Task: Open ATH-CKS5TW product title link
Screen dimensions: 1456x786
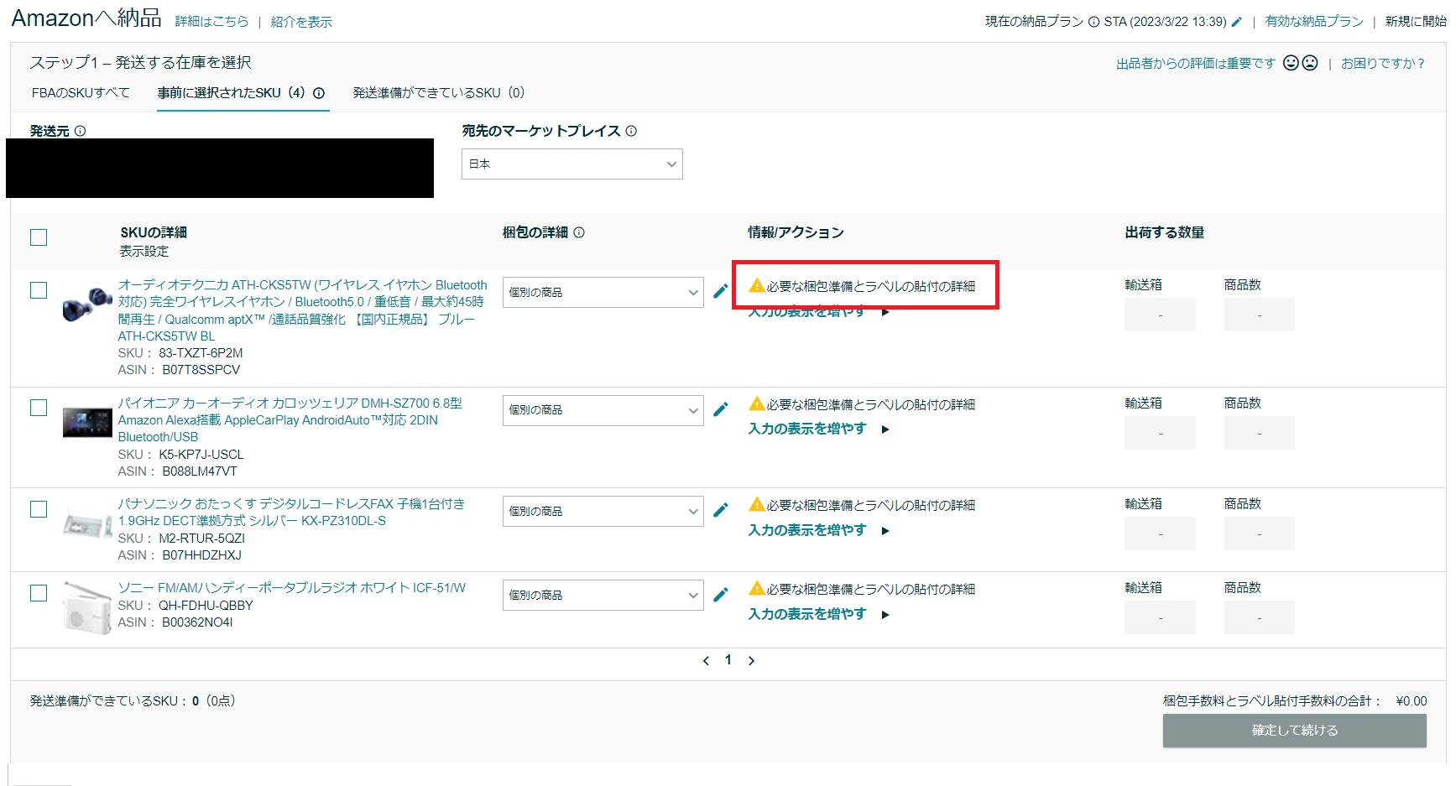Action: [x=302, y=310]
